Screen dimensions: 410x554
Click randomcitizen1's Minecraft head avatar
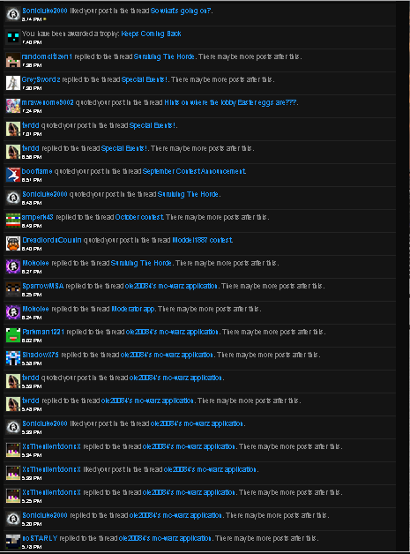click(13, 60)
